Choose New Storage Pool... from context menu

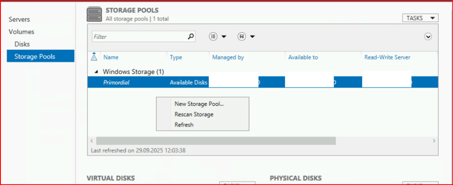point(199,104)
